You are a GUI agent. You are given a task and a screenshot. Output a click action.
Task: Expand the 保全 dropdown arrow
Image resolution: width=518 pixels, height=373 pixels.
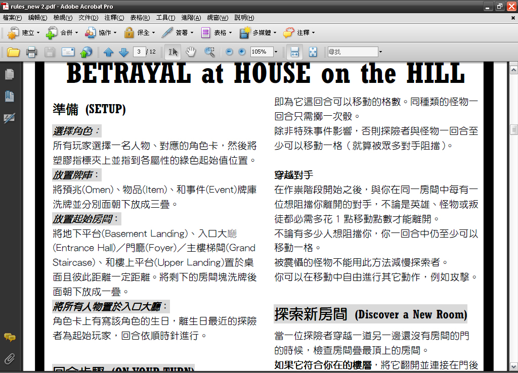[153, 33]
